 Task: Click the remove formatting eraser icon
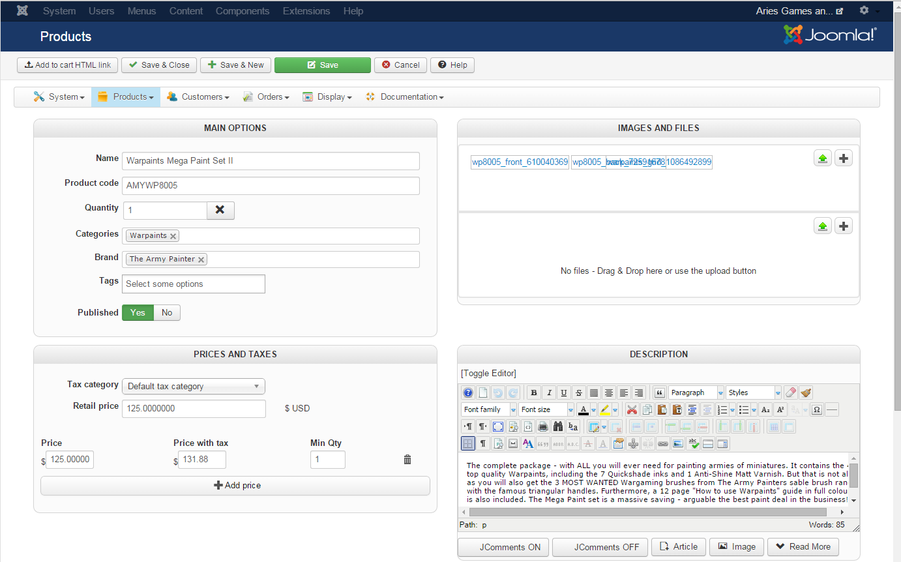(x=791, y=392)
